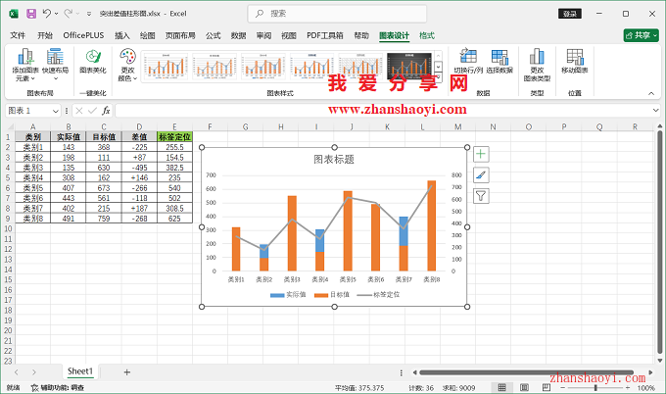The image size is (666, 394).
Task: Switch to the 开始 ribbon tab
Action: click(x=45, y=35)
